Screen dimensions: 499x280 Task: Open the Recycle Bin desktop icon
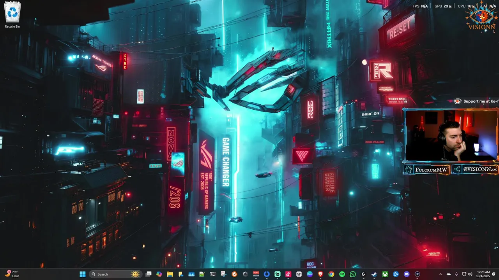(12, 15)
